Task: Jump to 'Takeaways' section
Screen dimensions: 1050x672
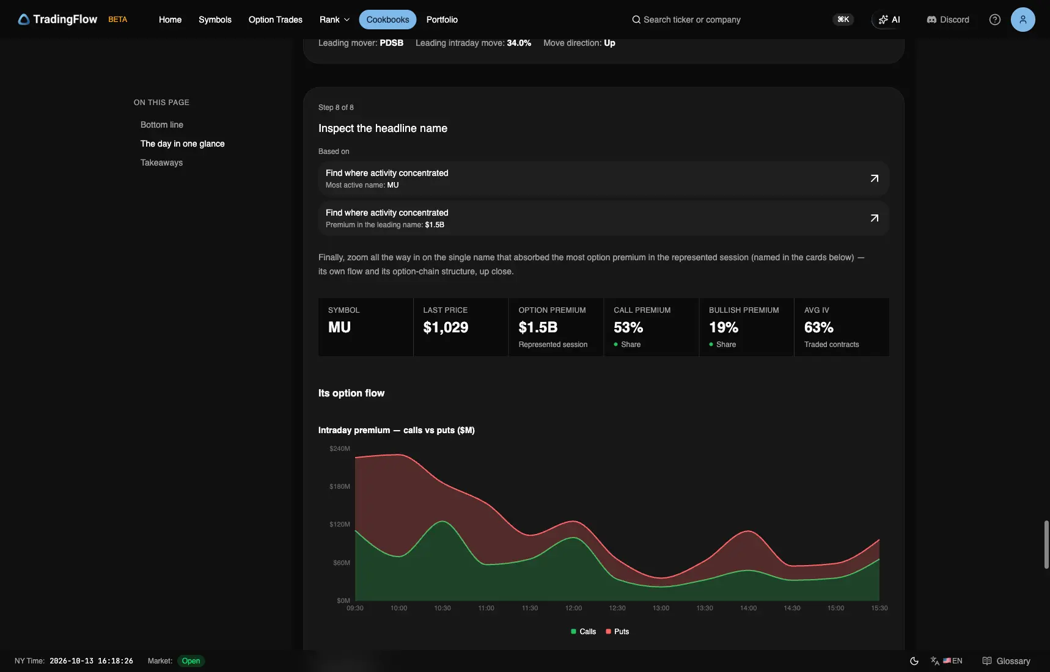Action: pos(161,163)
